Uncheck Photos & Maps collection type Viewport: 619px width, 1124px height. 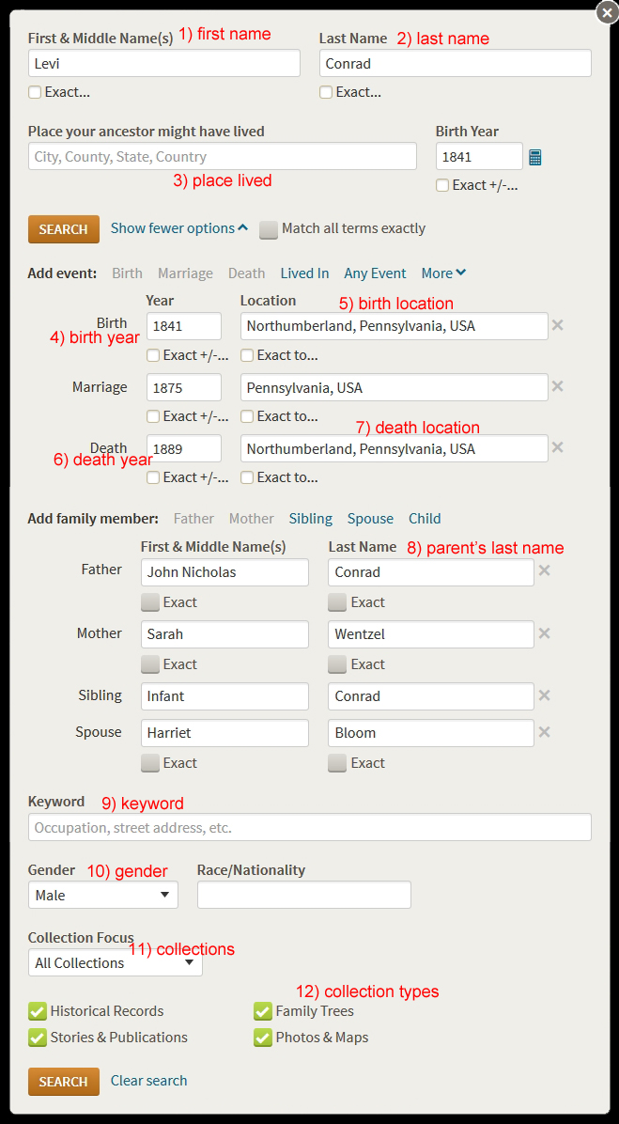263,1038
